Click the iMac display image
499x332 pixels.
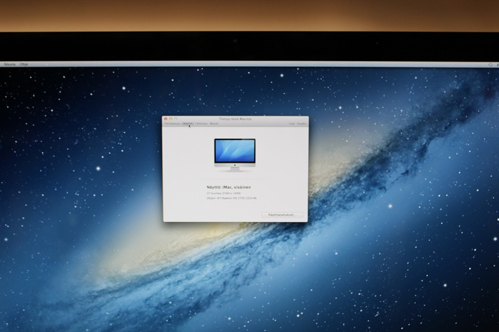click(x=235, y=155)
